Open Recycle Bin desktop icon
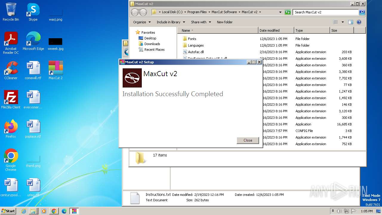 [x=11, y=12]
